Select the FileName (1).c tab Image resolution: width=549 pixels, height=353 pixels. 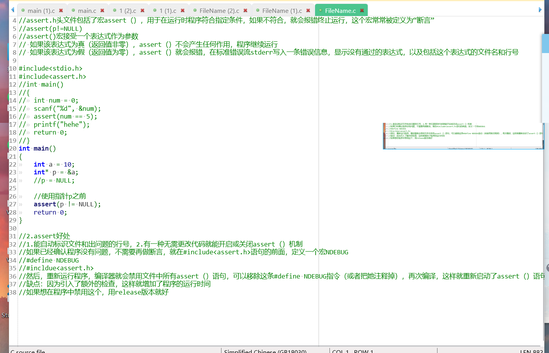(282, 11)
